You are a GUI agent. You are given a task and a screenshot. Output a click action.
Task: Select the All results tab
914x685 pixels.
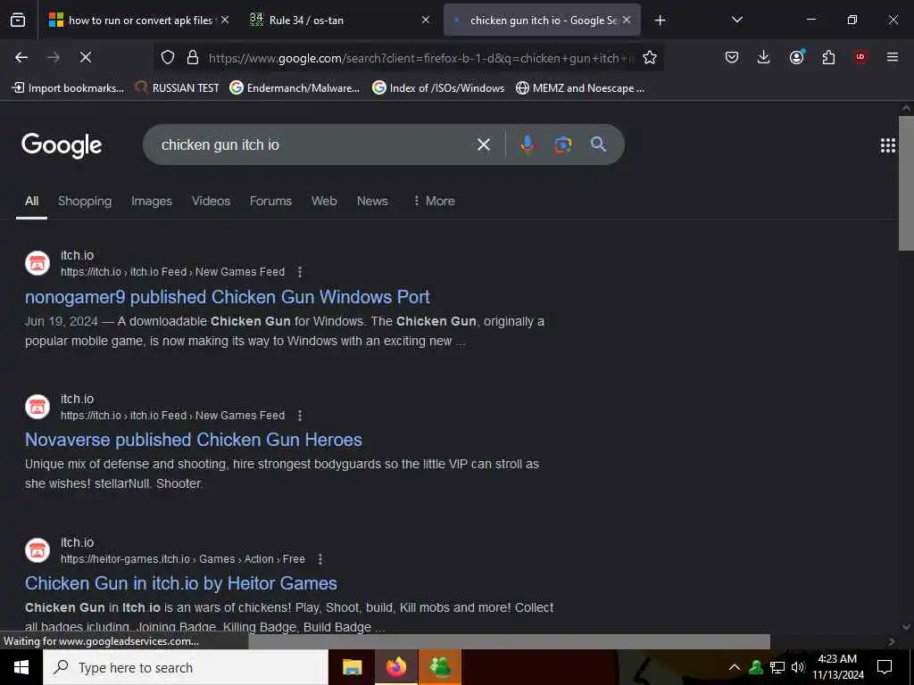31,201
